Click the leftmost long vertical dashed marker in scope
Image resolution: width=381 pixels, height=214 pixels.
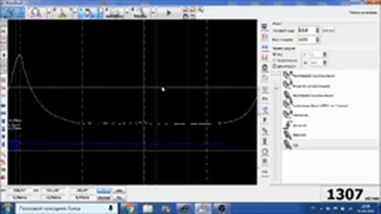82,102
